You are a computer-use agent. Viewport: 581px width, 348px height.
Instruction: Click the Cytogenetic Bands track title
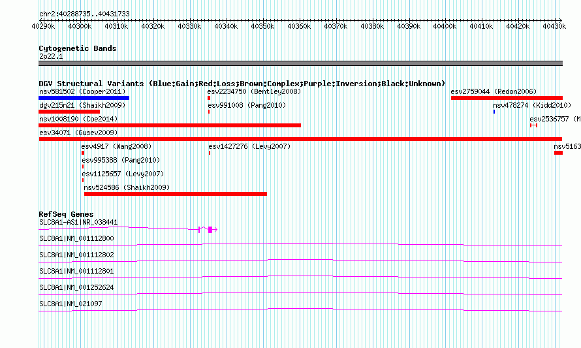pos(78,48)
